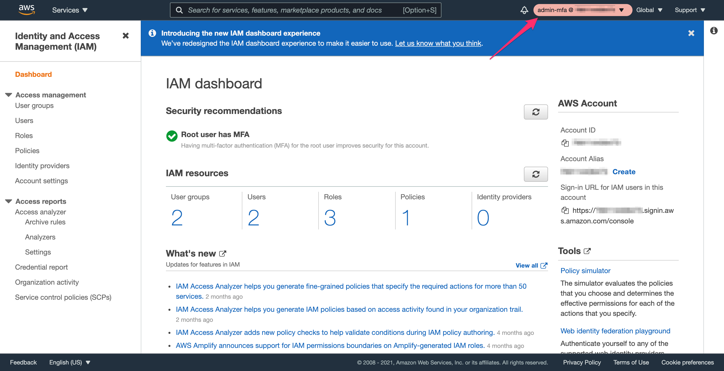
Task: Go to Users in sidebar
Action: 24,121
